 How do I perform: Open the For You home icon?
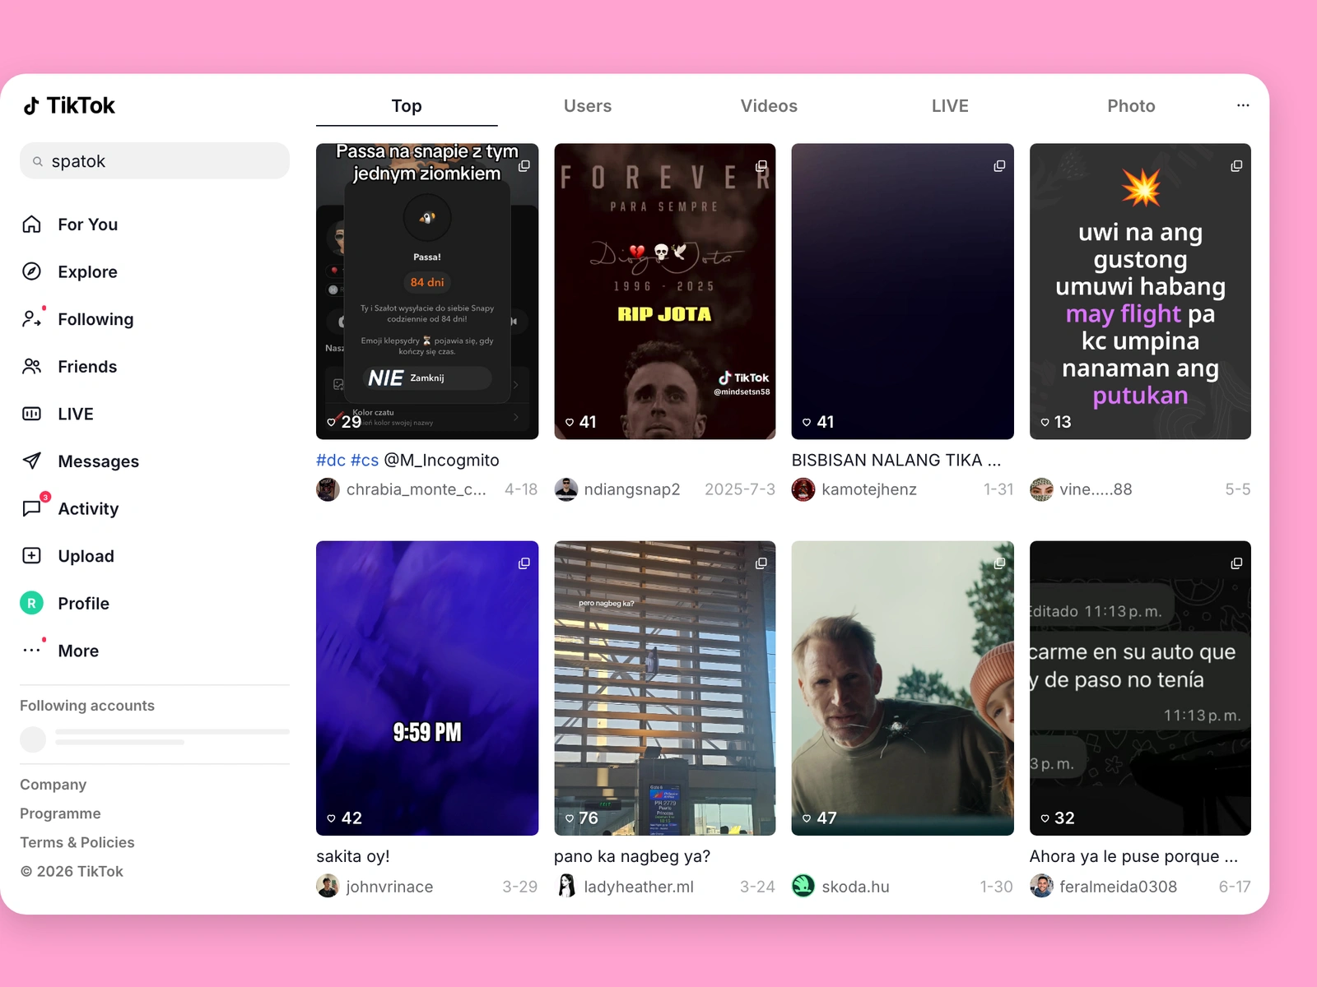pos(31,225)
